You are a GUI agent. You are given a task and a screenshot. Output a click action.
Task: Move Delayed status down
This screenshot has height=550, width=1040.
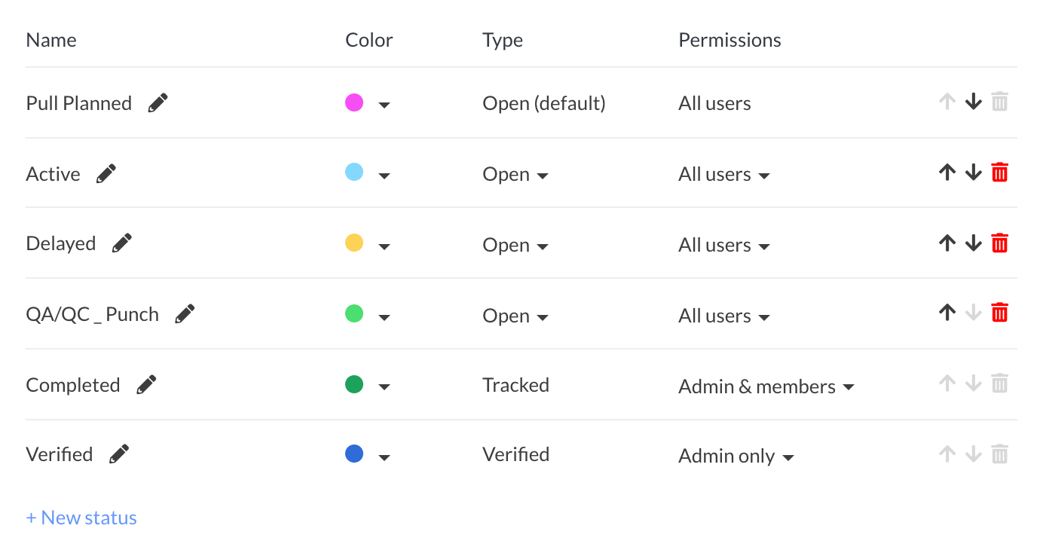[974, 243]
